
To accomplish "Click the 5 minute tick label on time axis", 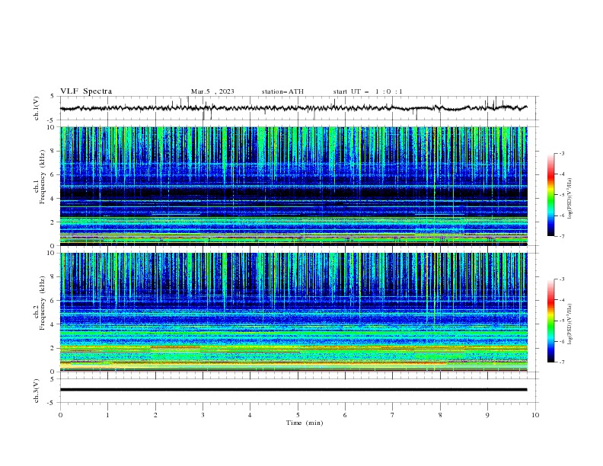I will (298, 415).
